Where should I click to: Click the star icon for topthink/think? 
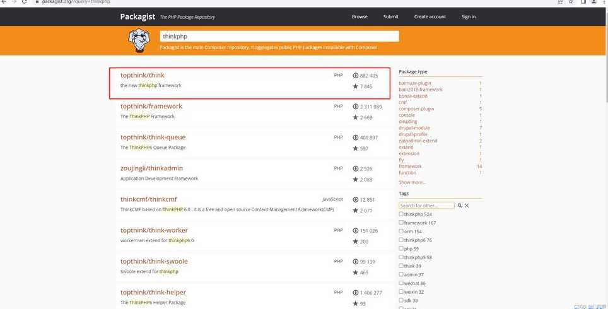click(355, 86)
